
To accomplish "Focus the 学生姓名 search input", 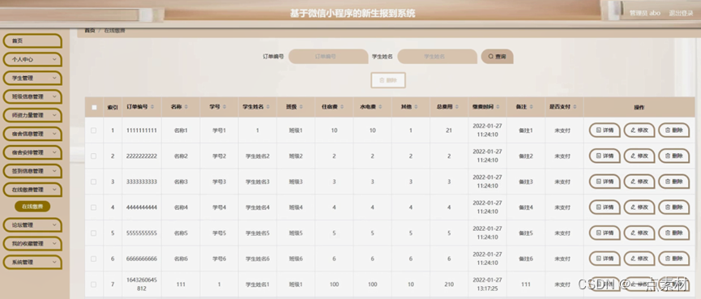I will pos(437,57).
